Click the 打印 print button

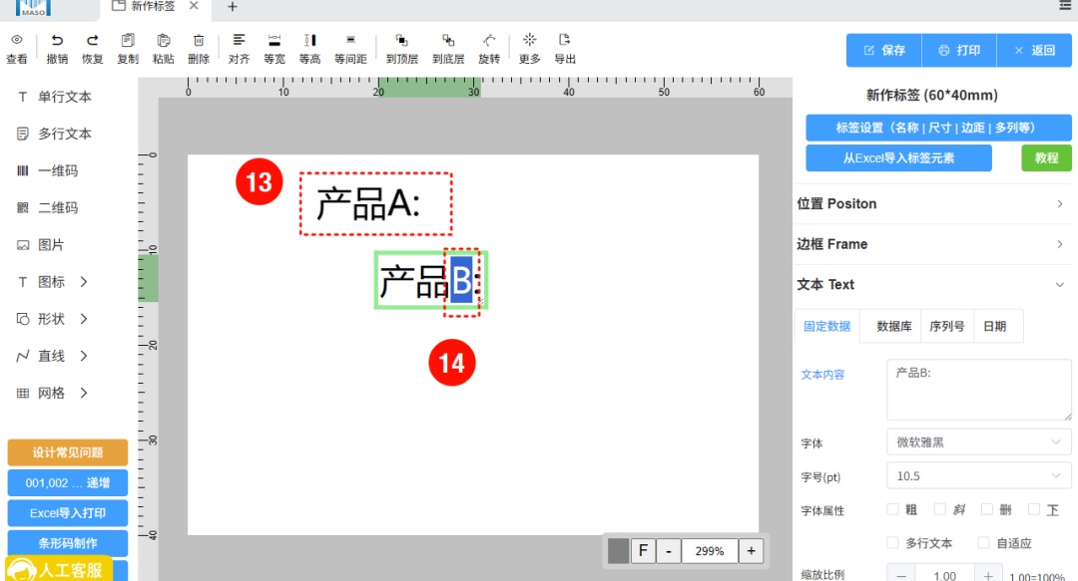click(959, 50)
